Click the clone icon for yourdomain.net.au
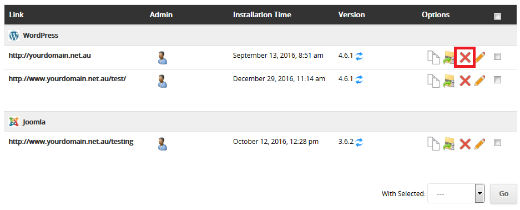 [x=433, y=57]
